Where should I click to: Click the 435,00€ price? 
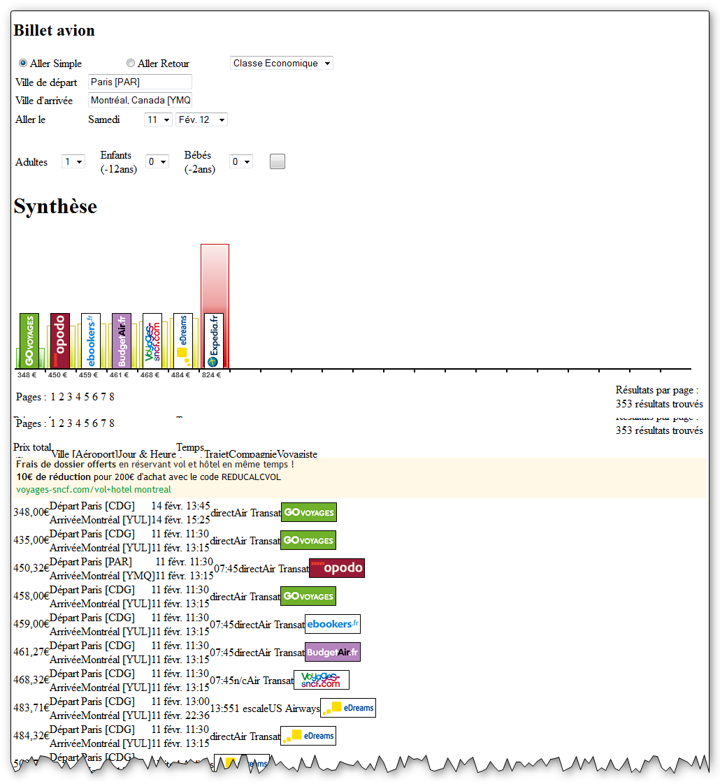(31, 541)
